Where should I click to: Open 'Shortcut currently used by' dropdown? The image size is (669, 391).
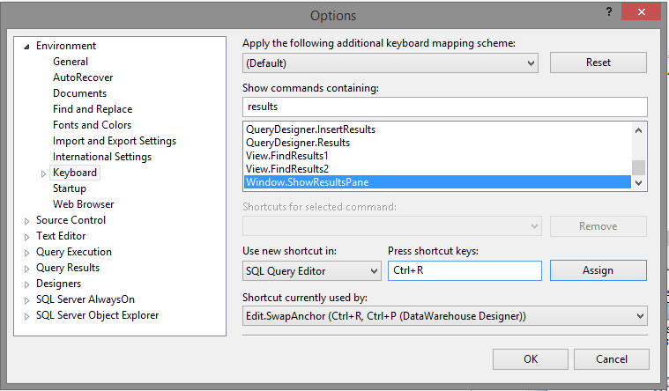tap(639, 315)
